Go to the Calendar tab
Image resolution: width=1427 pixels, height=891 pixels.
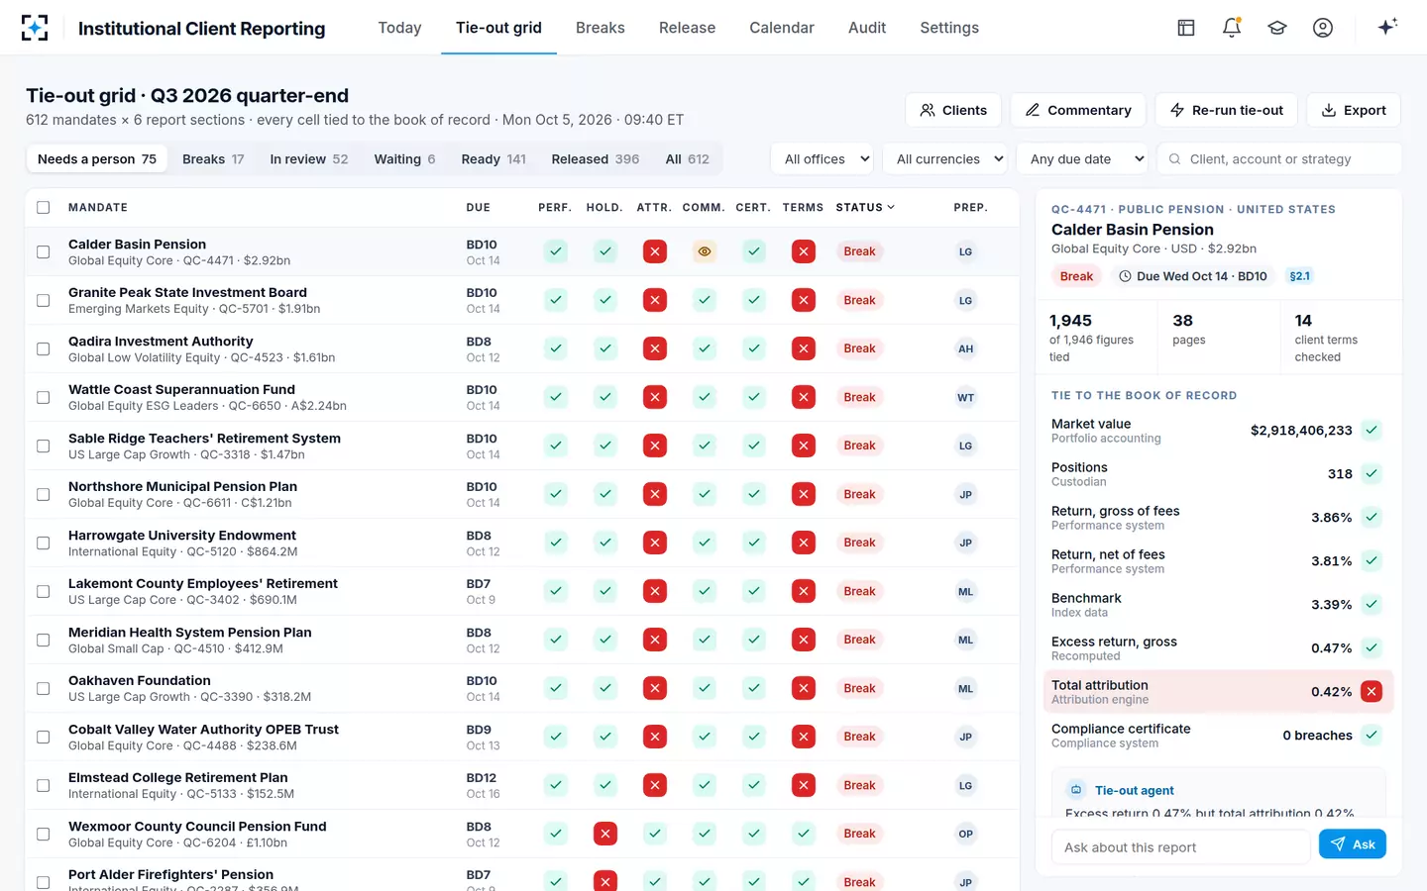[x=782, y=28]
